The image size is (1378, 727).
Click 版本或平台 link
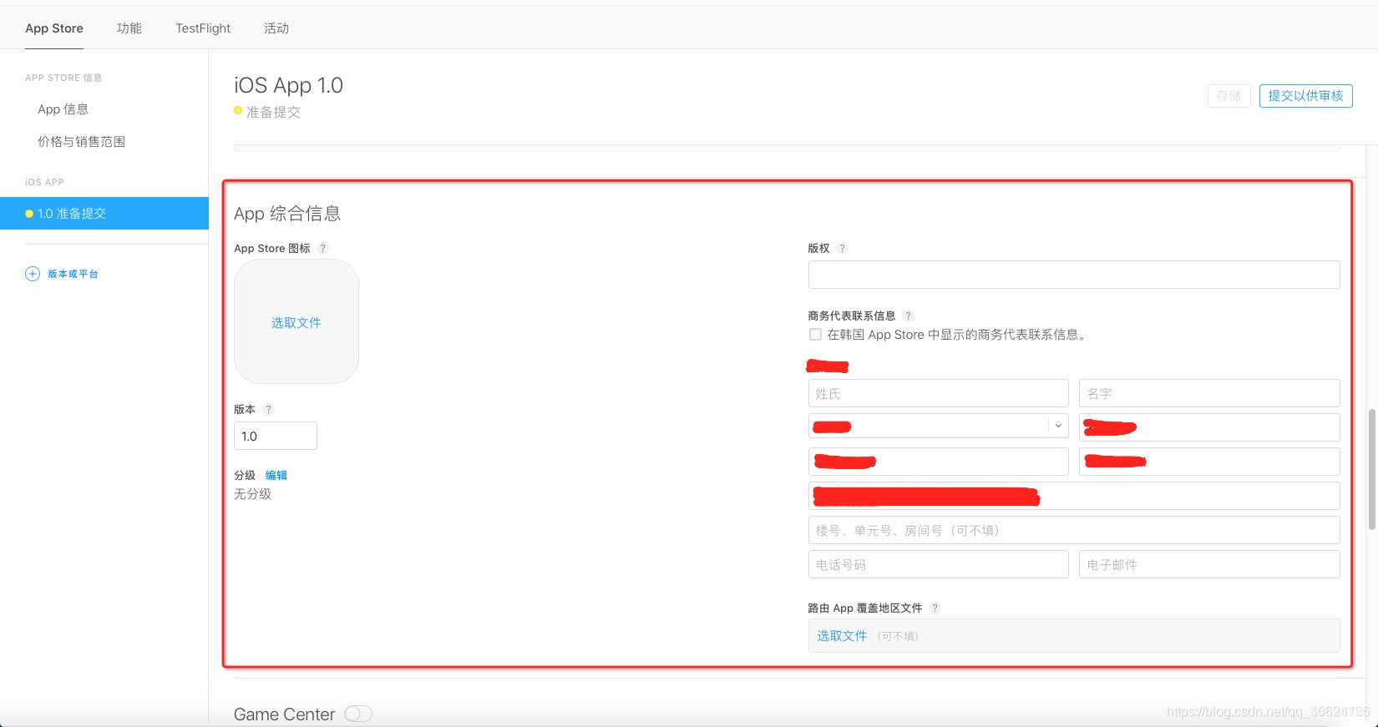(73, 274)
